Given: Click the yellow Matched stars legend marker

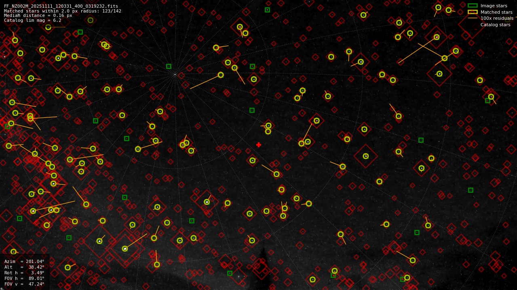Looking at the screenshot, I should (473, 12).
